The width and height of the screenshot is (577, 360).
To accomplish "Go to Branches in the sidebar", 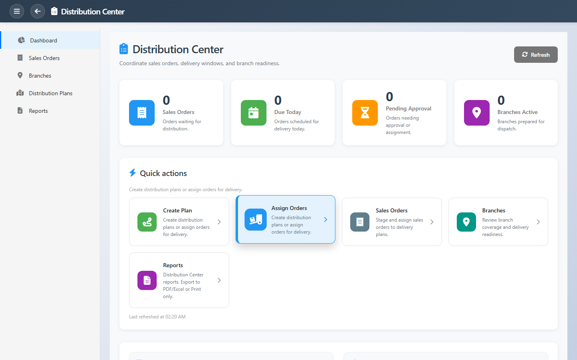I will coord(40,76).
